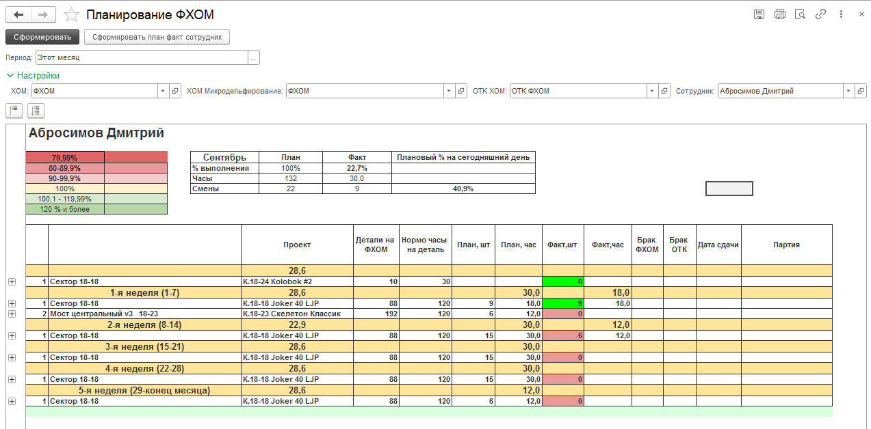Click Сформировать план факт сотрудник button
The image size is (871, 429).
point(157,37)
